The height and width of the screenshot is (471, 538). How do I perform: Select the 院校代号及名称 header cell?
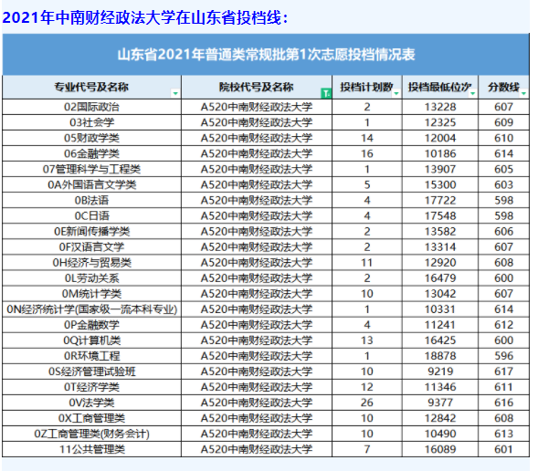pyautogui.click(x=257, y=87)
